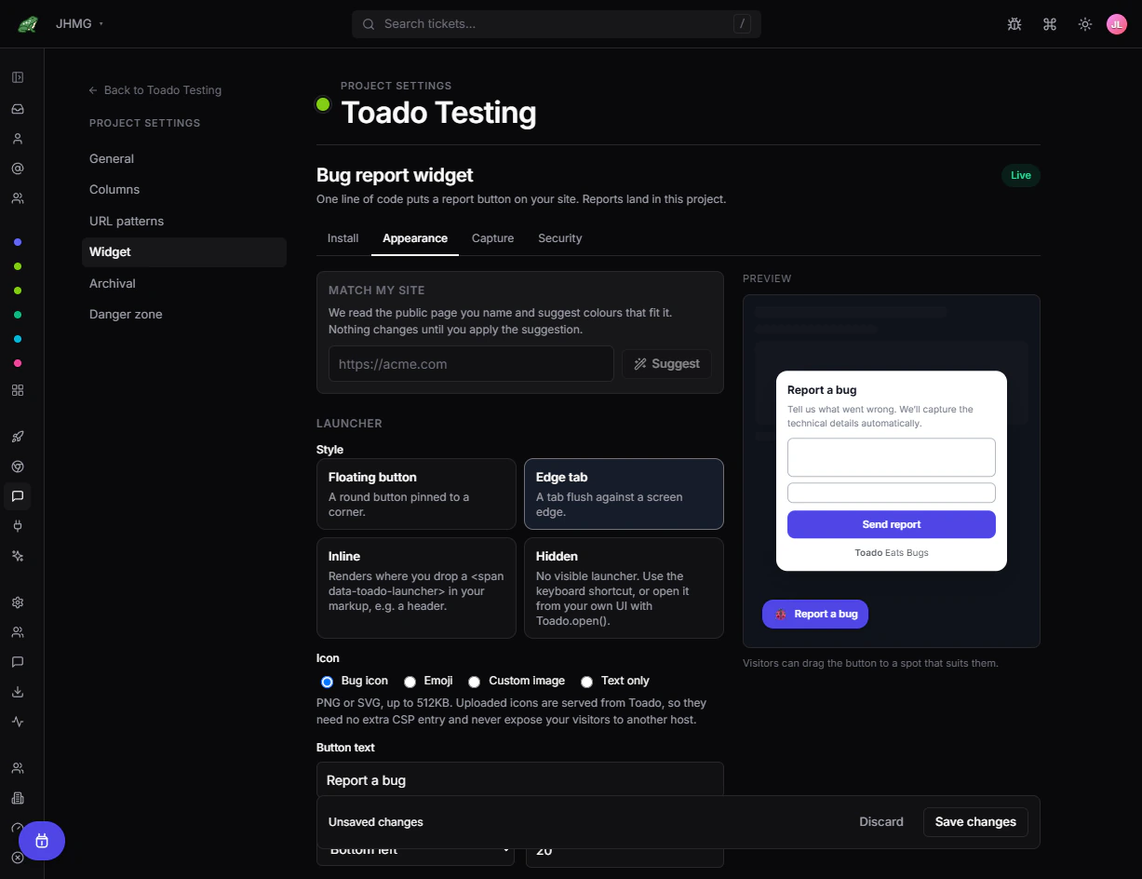Open the gear settings sidebar icon
The image size is (1142, 879).
pos(18,602)
